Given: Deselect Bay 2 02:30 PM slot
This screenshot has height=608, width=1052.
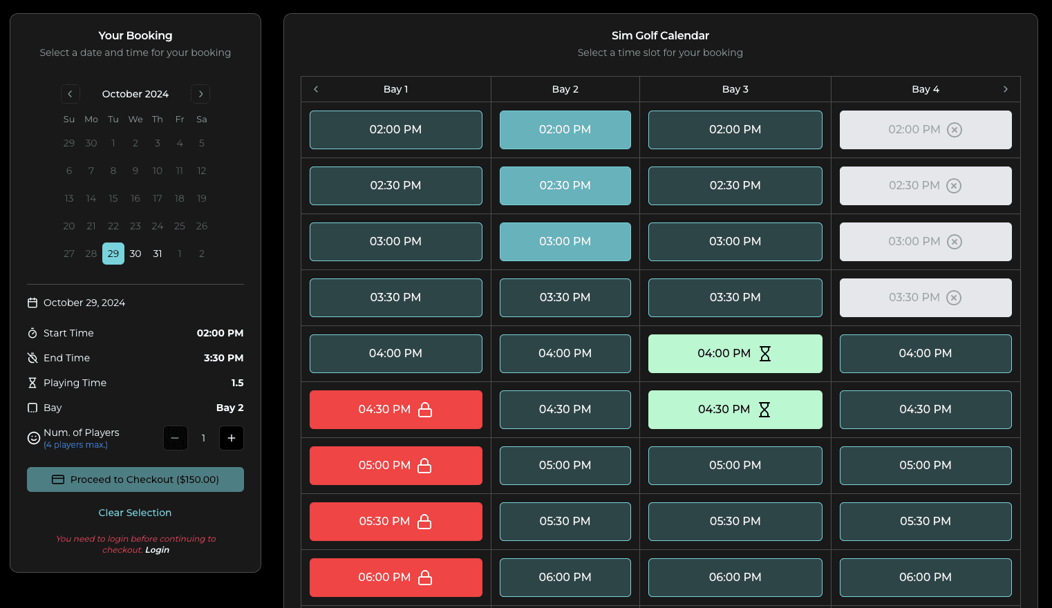Looking at the screenshot, I should pos(565,186).
